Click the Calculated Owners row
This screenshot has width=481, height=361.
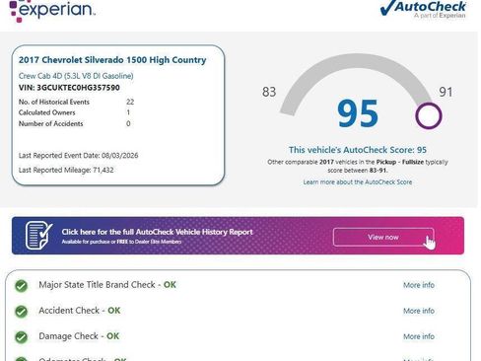point(74,112)
